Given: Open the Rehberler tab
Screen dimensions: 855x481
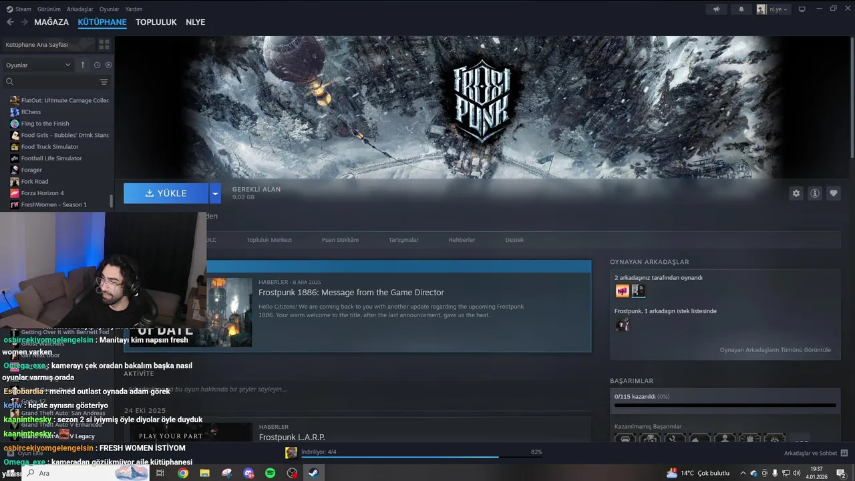Looking at the screenshot, I should point(462,240).
